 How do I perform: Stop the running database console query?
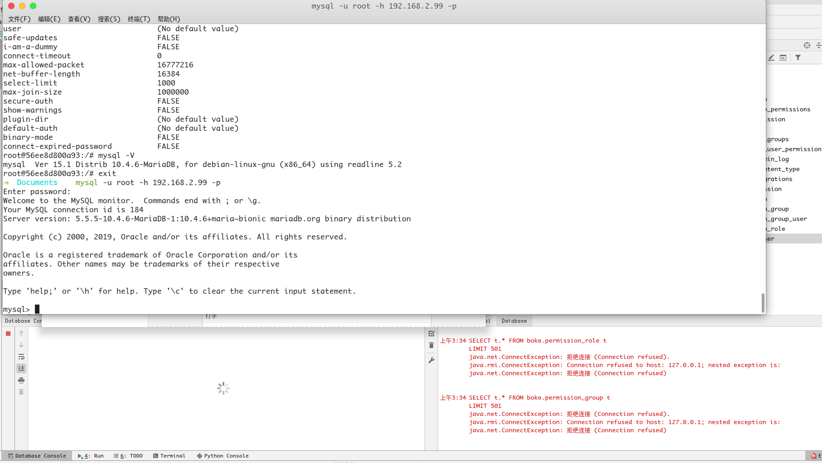click(x=8, y=334)
